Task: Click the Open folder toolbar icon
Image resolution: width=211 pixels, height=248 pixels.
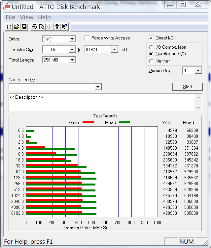Action: 17,27
